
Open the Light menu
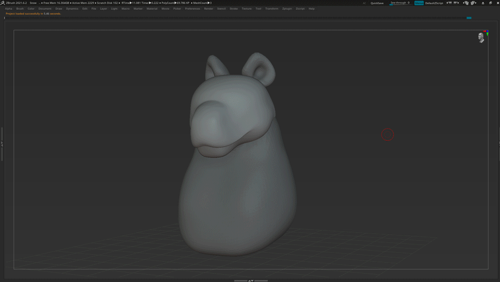coord(114,8)
